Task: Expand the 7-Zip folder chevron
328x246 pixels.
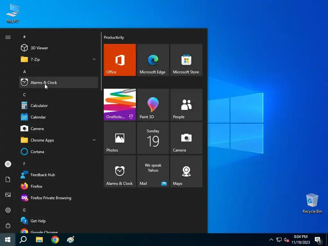Action: tap(94, 59)
